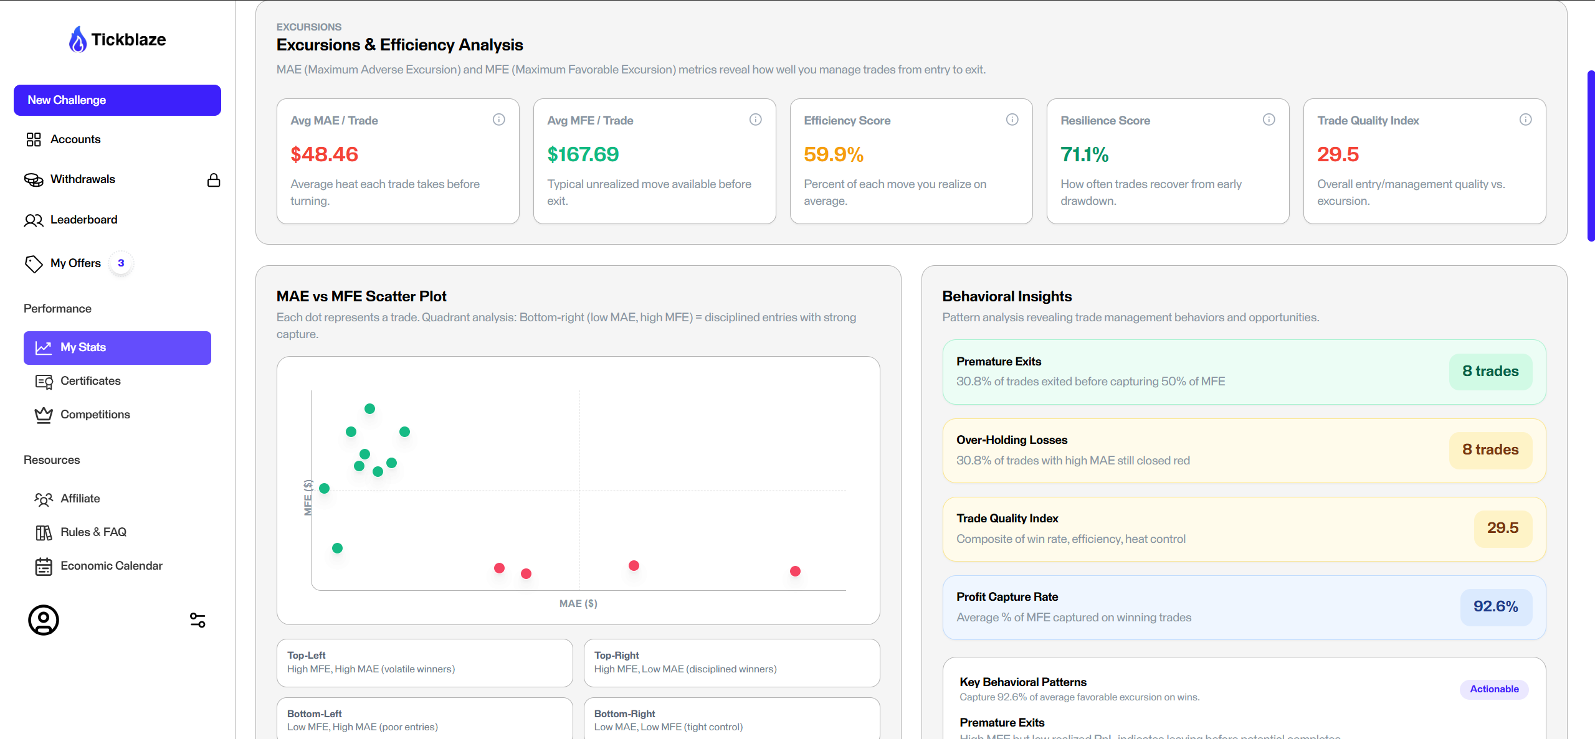This screenshot has width=1595, height=739.
Task: Select the Rules & FAQ resource link
Action: [x=93, y=532]
